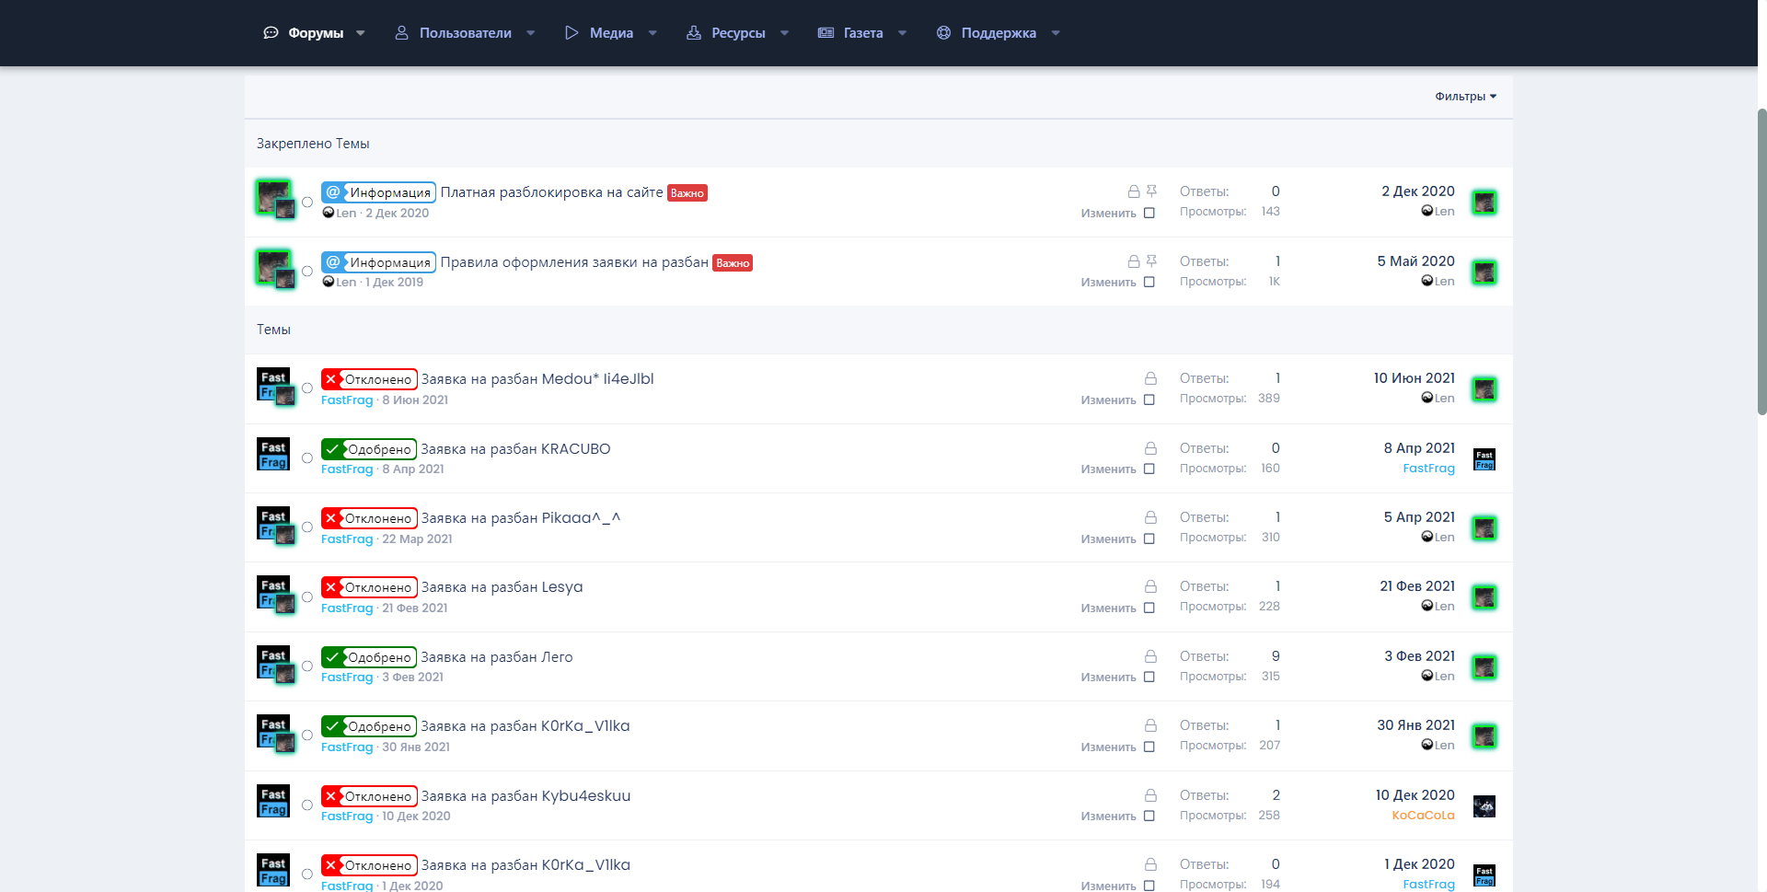Click pin icon on Платная разблокировка thread

click(1151, 191)
